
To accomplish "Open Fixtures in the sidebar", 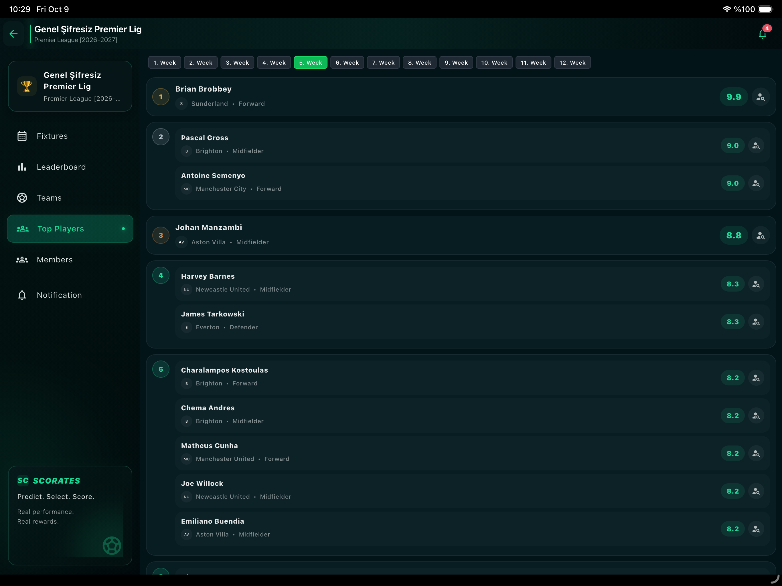I will pyautogui.click(x=70, y=136).
